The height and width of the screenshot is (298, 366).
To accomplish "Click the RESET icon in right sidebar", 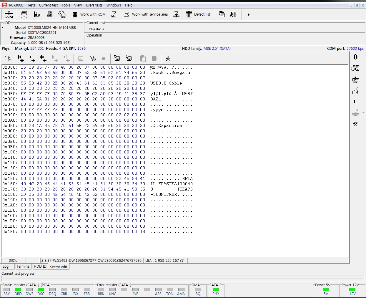I will (x=355, y=80).
